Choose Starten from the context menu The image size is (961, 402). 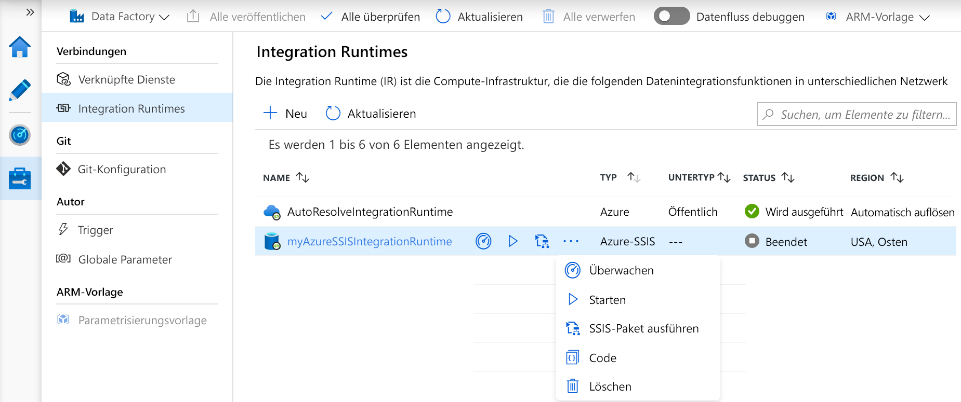click(638, 300)
